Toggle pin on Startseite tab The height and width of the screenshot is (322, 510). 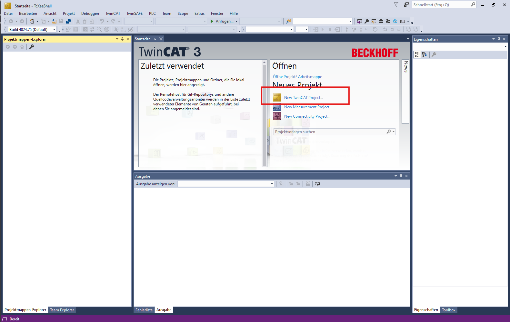[155, 39]
